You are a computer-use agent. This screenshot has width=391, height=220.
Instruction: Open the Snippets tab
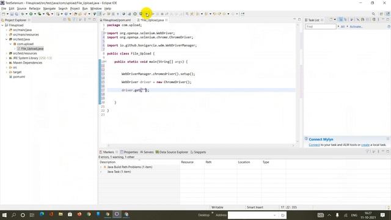pyautogui.click(x=198, y=152)
